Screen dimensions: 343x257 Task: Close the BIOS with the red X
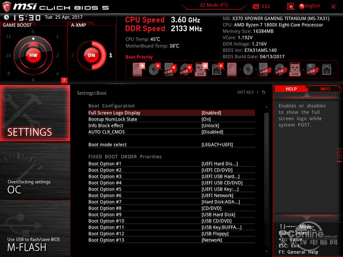[333, 6]
